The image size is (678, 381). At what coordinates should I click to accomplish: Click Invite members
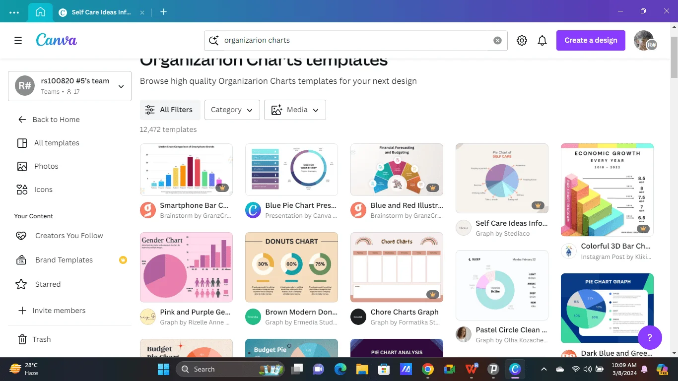pyautogui.click(x=59, y=311)
